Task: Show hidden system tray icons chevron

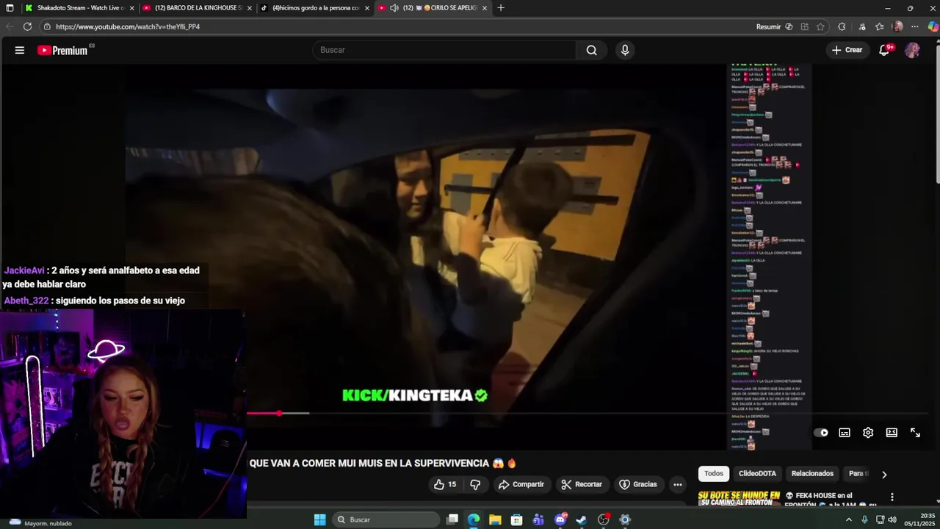Action: click(x=849, y=519)
